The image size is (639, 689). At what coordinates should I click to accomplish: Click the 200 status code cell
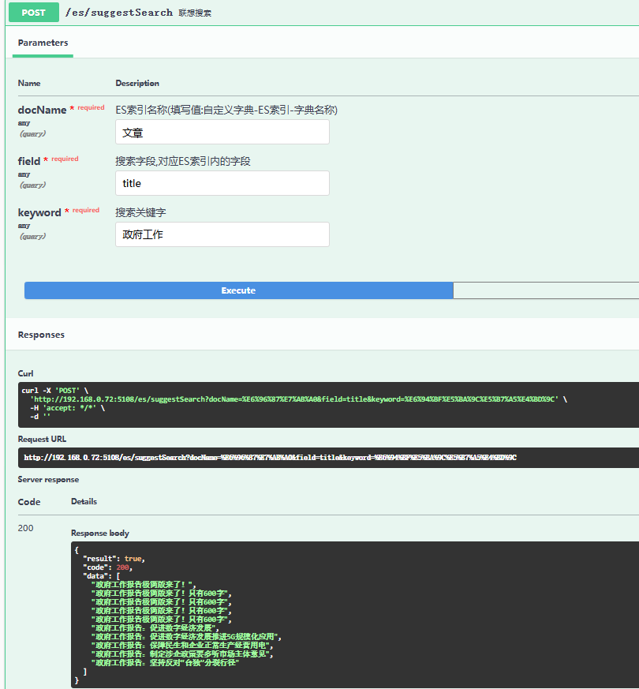coord(25,528)
